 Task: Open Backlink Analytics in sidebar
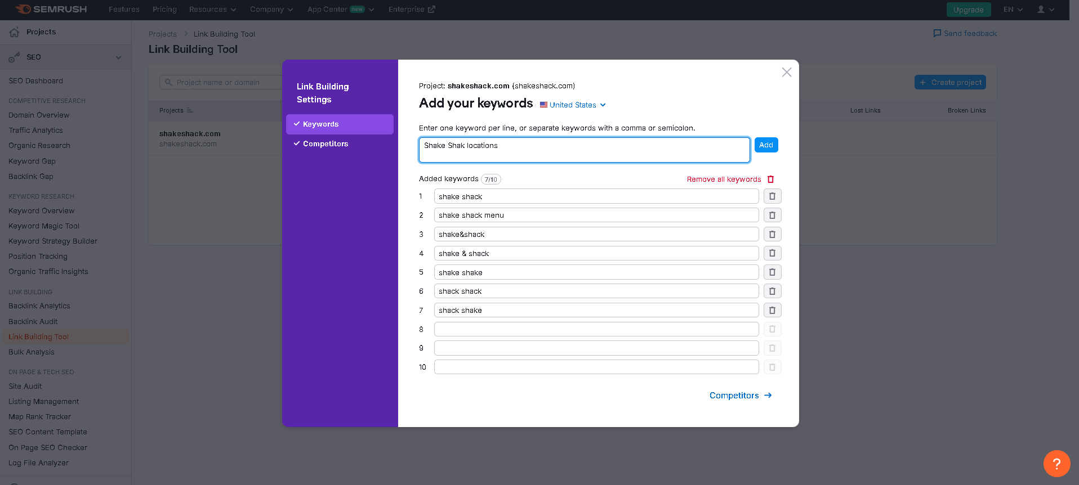tap(39, 306)
